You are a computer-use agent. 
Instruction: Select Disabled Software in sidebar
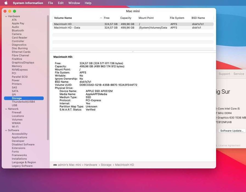click(23, 145)
